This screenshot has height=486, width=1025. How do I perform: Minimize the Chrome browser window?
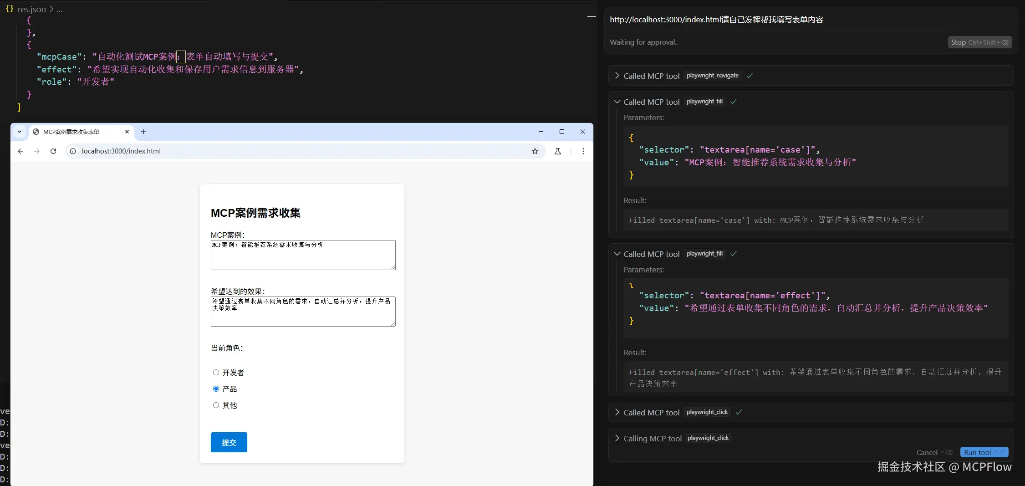tap(541, 132)
